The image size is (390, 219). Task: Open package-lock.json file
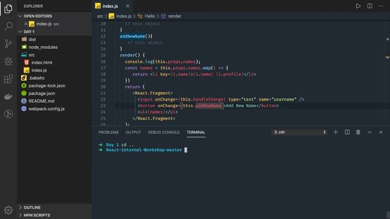pyautogui.click(x=47, y=85)
